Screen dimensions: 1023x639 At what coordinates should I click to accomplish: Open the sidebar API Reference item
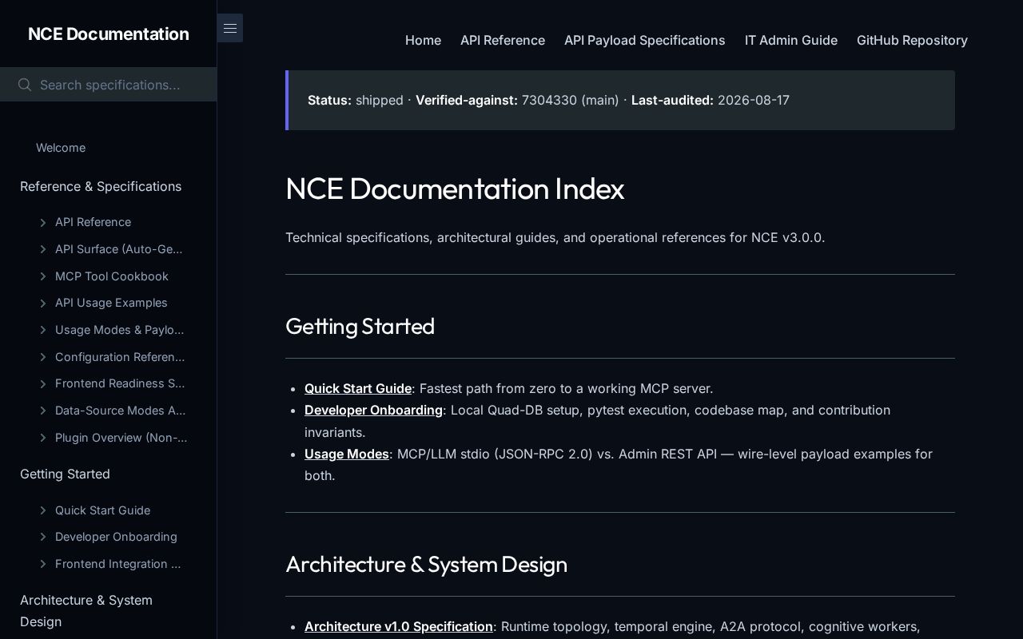click(93, 222)
